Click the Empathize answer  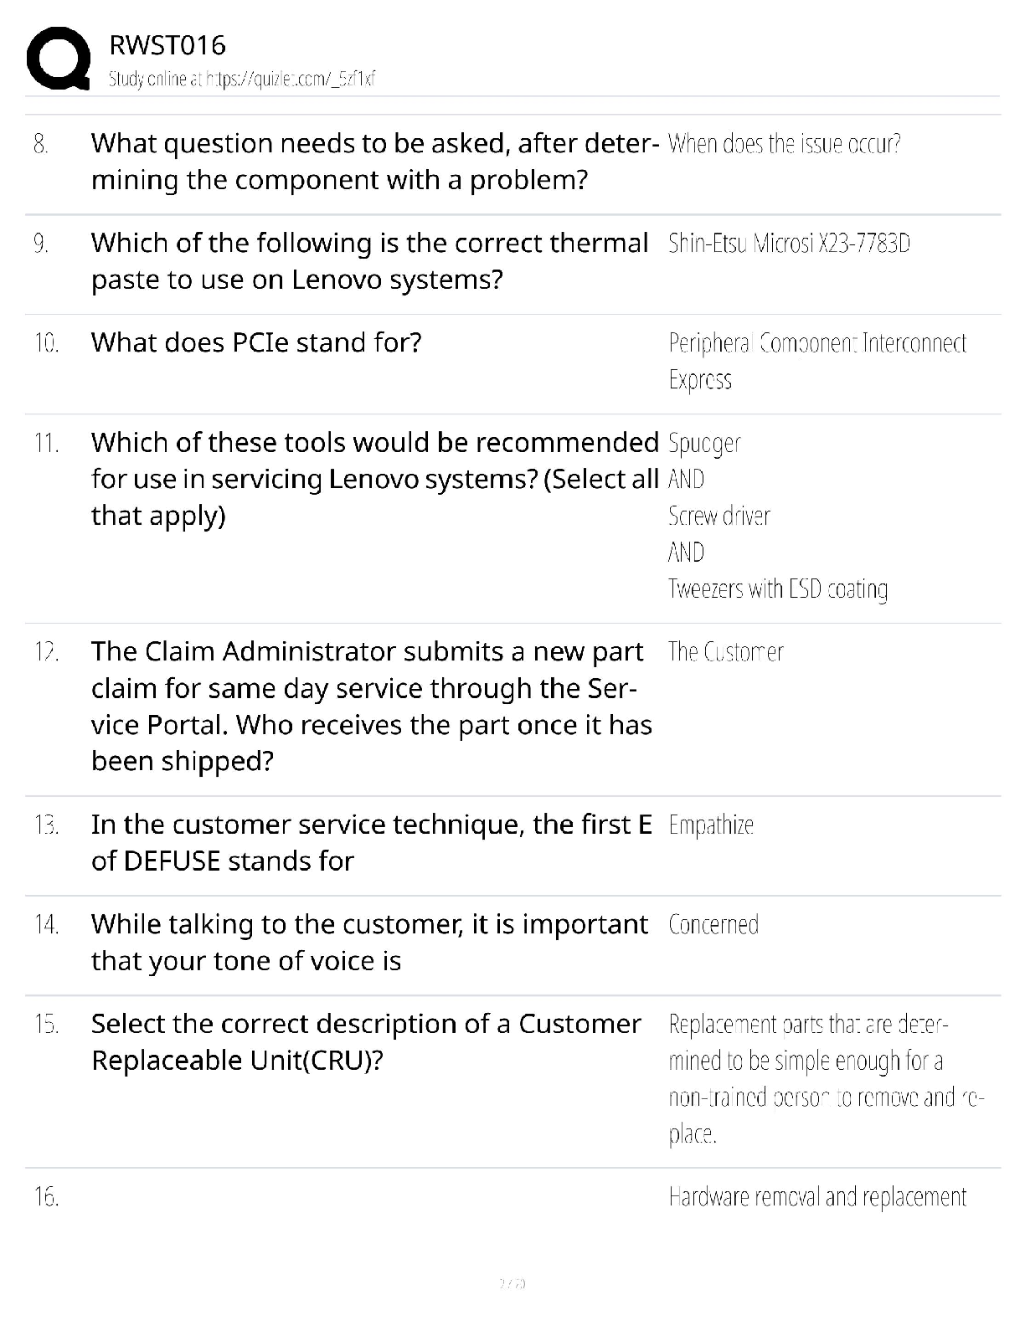point(711,825)
